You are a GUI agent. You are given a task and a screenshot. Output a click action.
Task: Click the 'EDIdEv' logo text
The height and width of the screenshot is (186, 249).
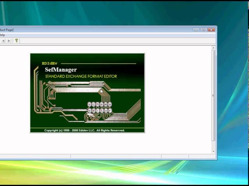(49, 64)
